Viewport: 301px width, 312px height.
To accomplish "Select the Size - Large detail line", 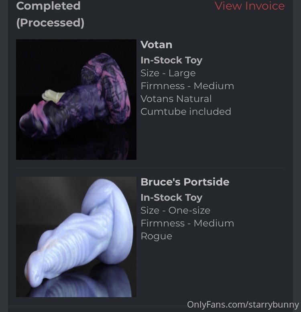I will tap(168, 73).
